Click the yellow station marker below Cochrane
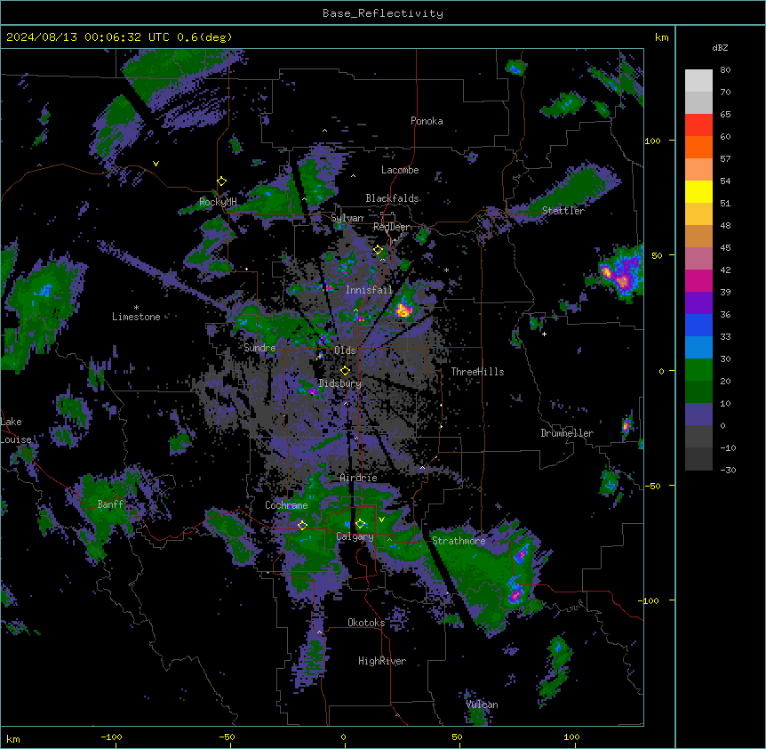The width and height of the screenshot is (766, 749). (x=302, y=525)
